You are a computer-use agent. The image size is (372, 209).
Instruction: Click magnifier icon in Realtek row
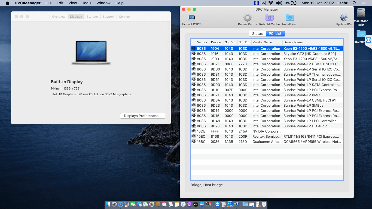click(x=194, y=136)
